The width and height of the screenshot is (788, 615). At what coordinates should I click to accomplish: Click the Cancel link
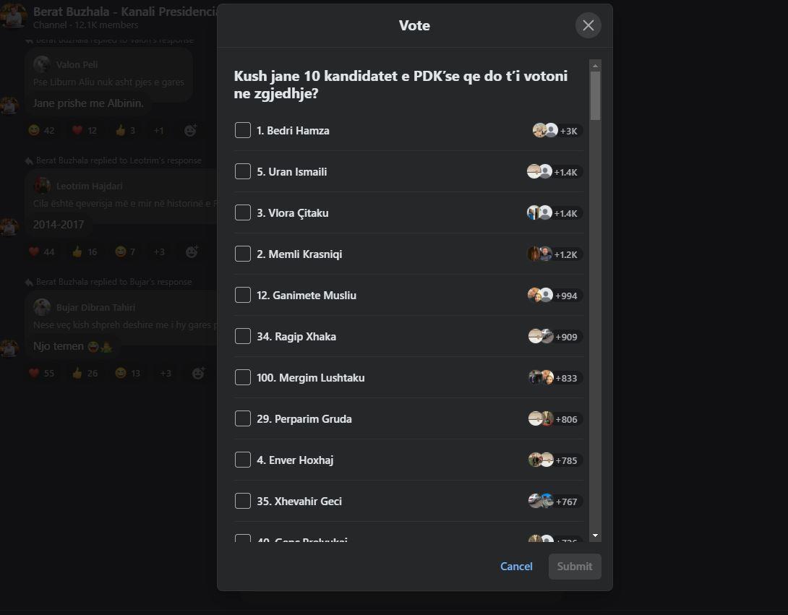coord(516,567)
